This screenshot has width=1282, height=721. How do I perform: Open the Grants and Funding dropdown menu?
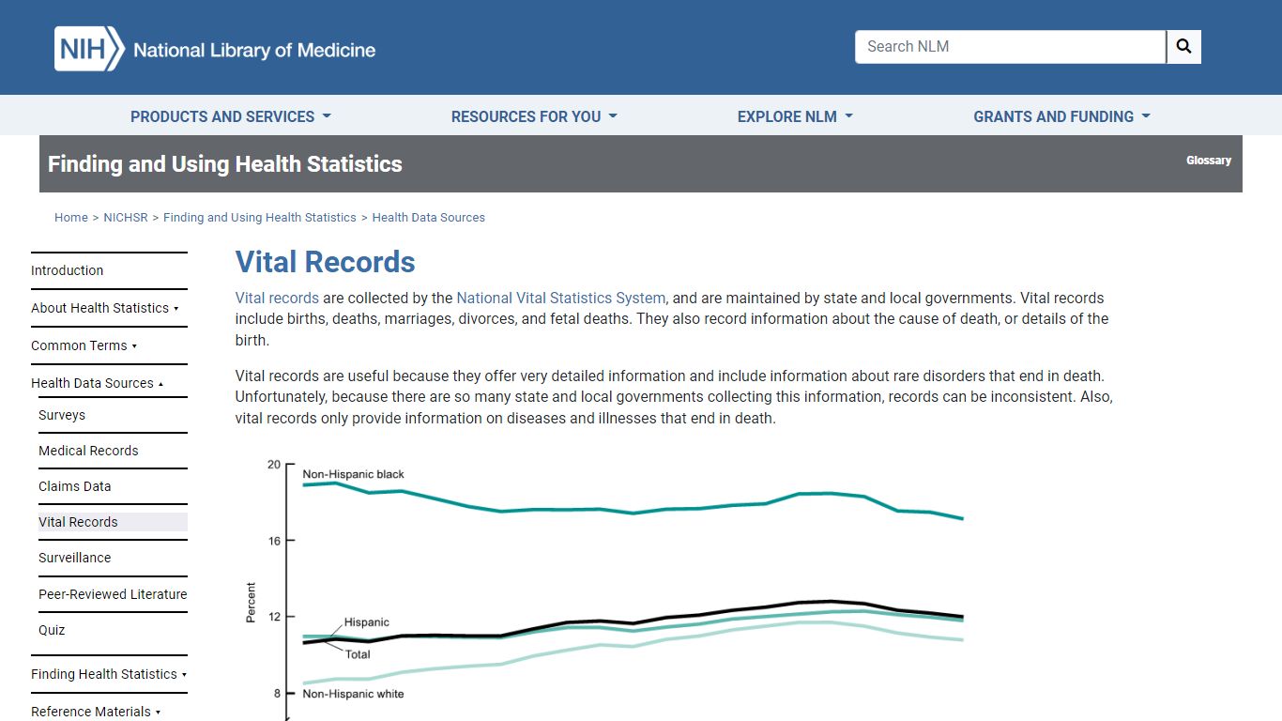point(1061,116)
